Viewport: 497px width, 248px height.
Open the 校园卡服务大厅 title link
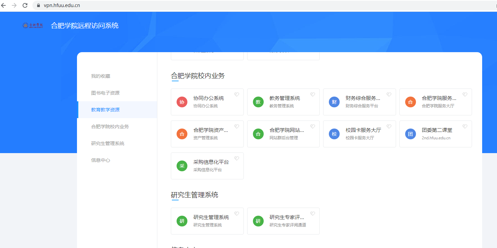pos(363,130)
